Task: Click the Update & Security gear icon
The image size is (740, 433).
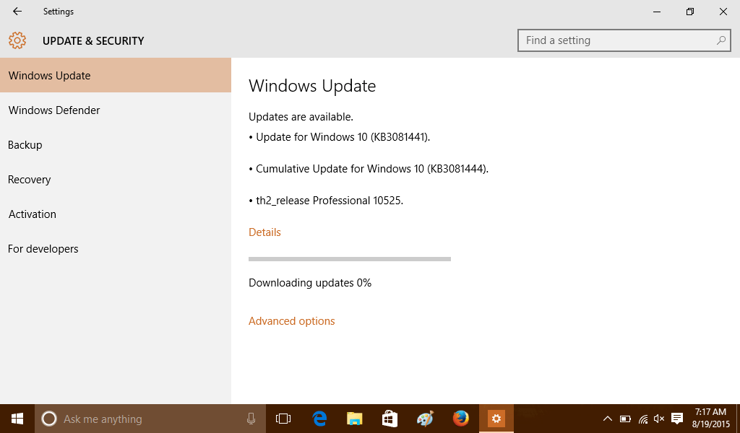Action: 17,40
